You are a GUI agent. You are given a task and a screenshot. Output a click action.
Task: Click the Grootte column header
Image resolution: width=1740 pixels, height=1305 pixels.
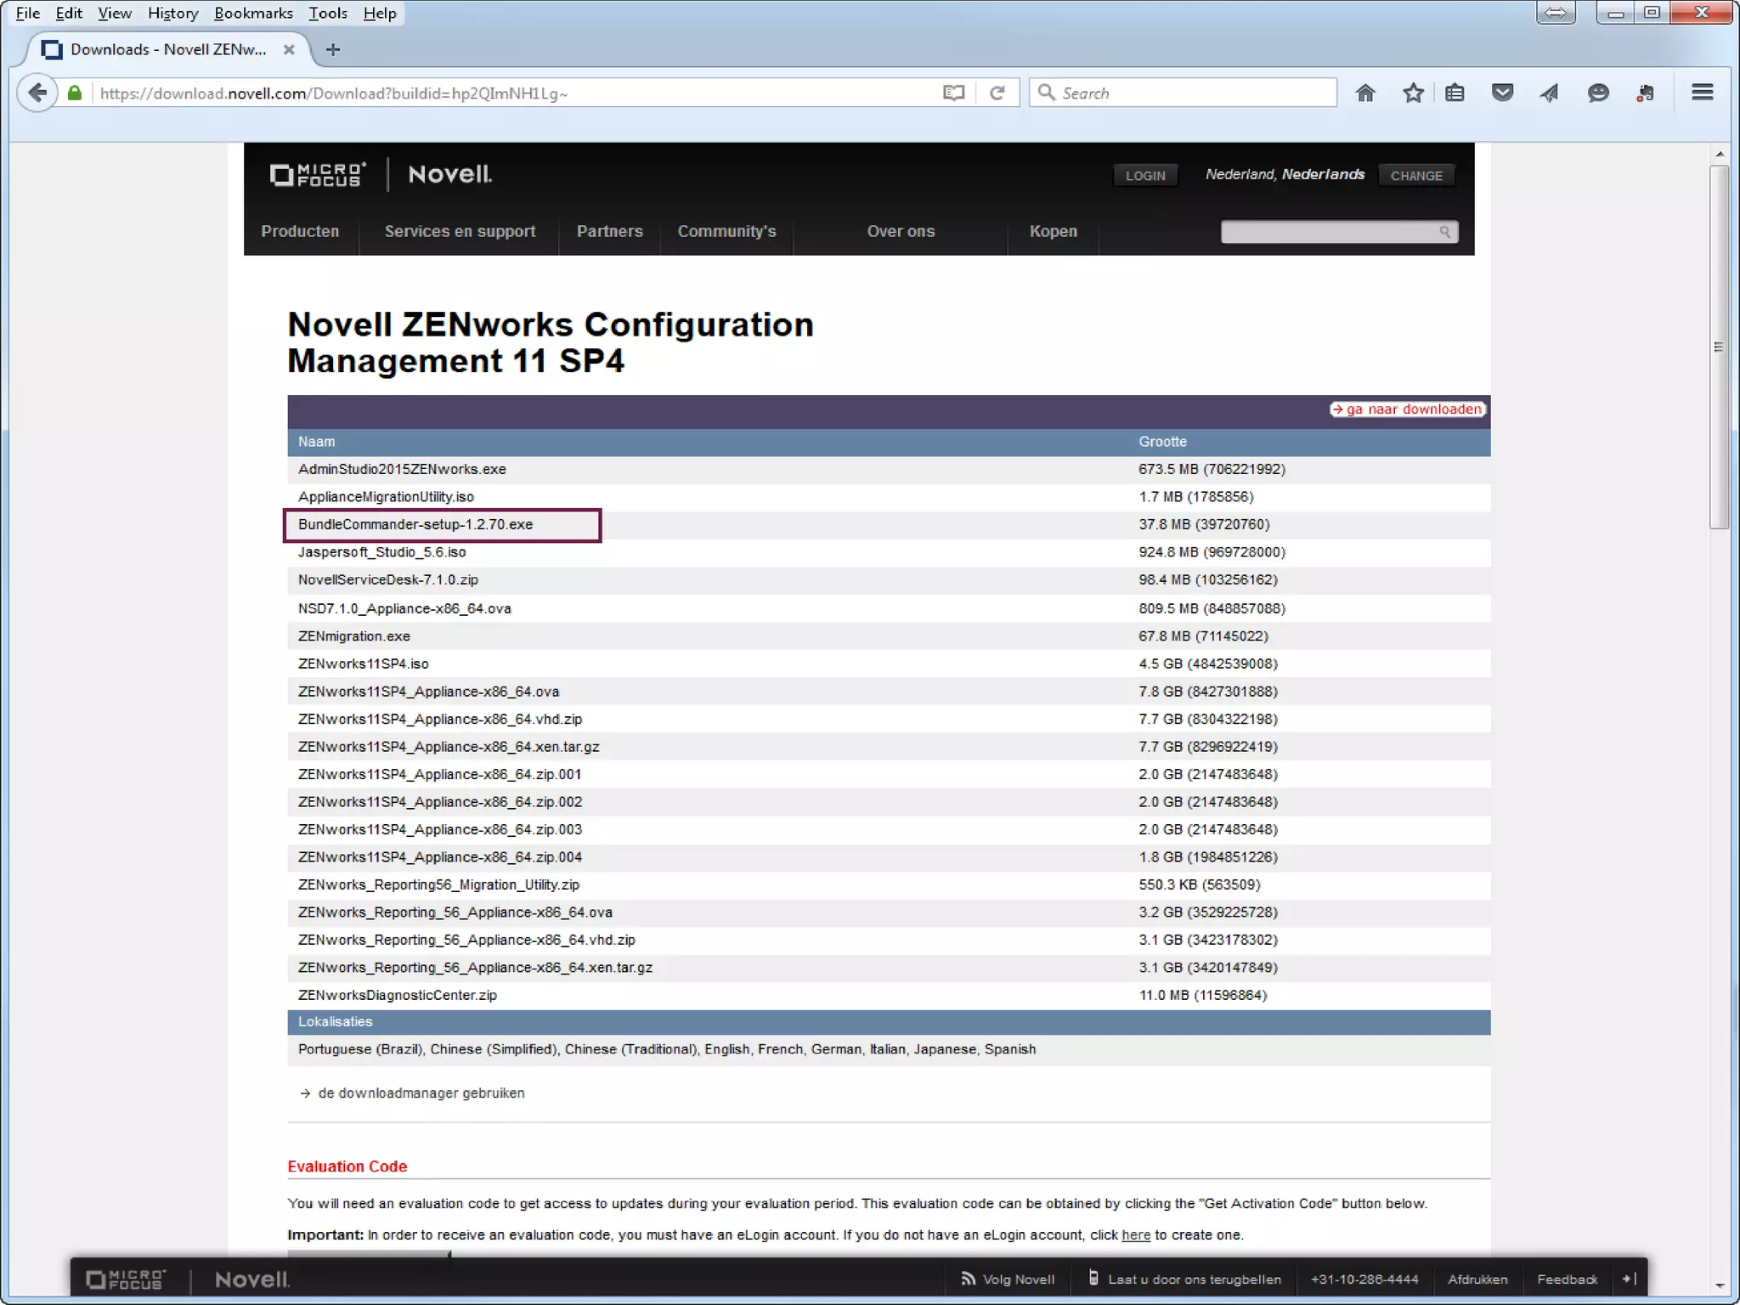1162,442
